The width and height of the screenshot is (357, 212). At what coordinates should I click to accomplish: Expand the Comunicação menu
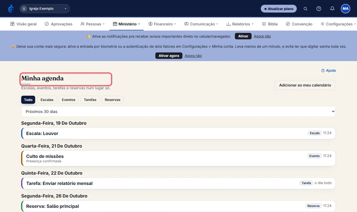[201, 24]
